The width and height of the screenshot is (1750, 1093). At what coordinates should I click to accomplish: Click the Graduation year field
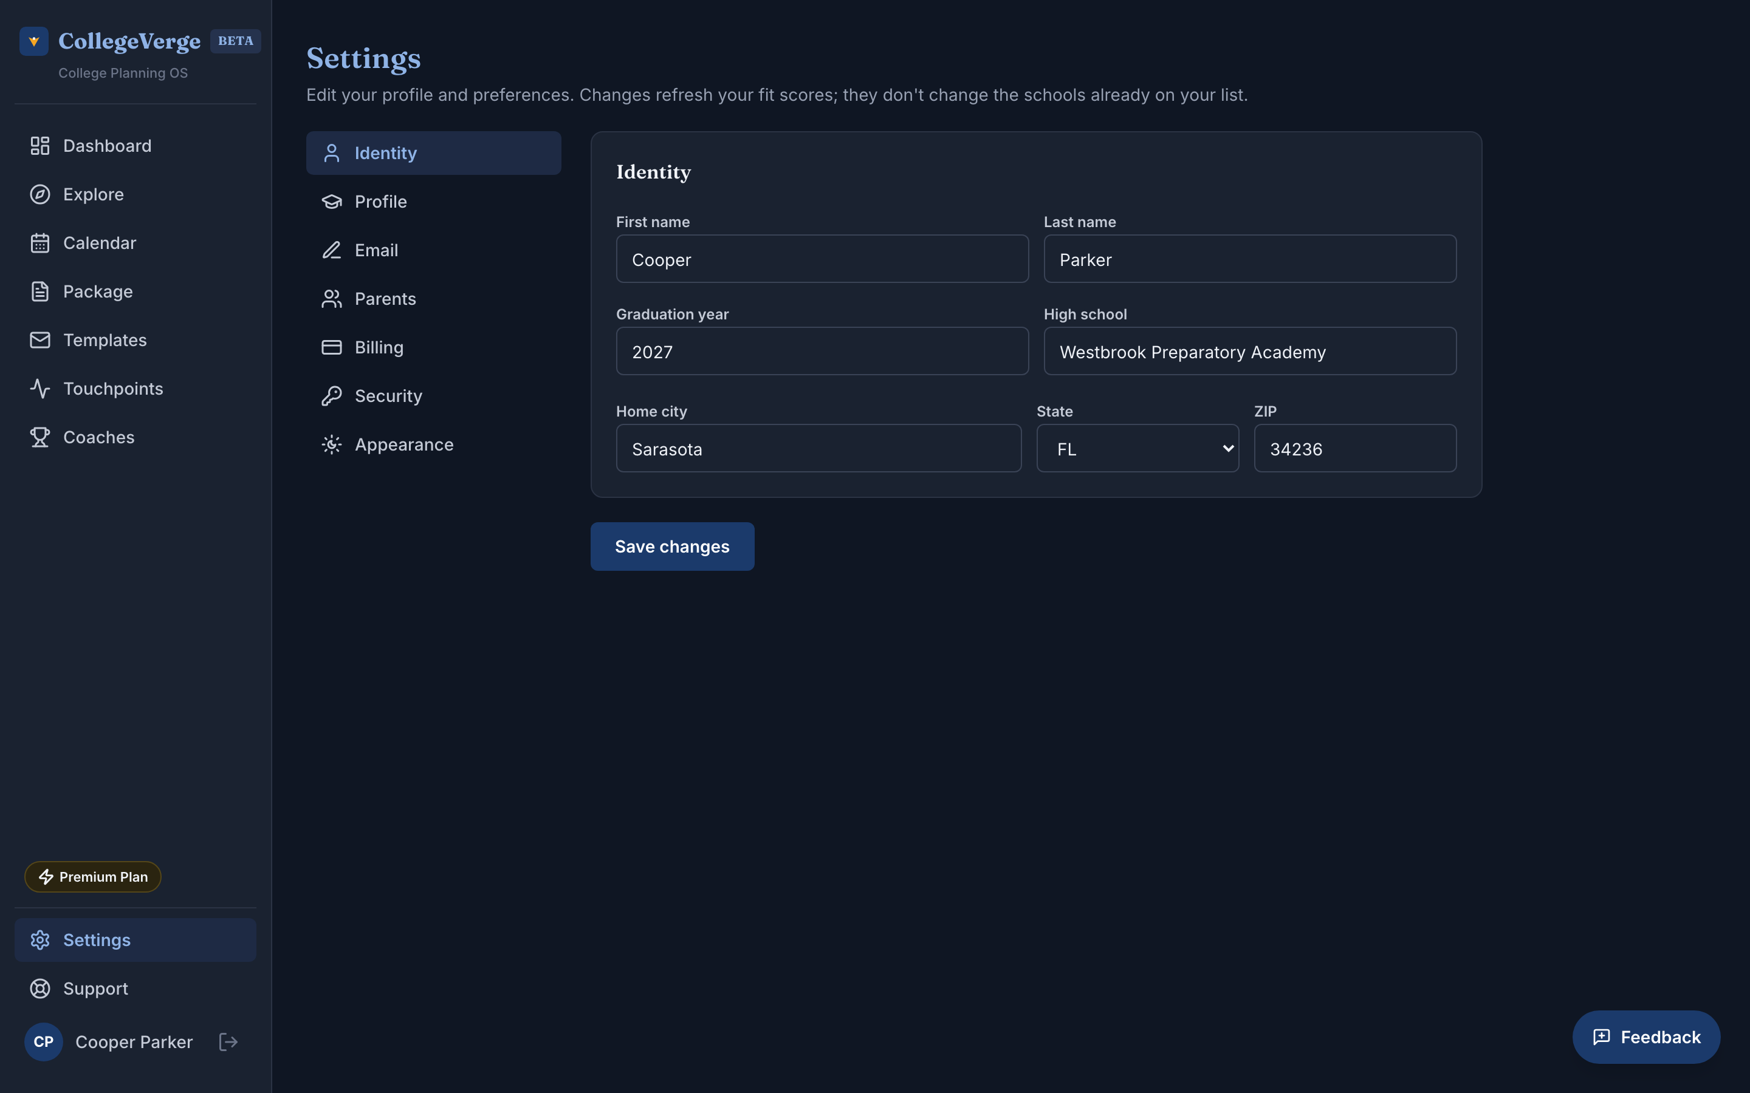click(x=822, y=352)
